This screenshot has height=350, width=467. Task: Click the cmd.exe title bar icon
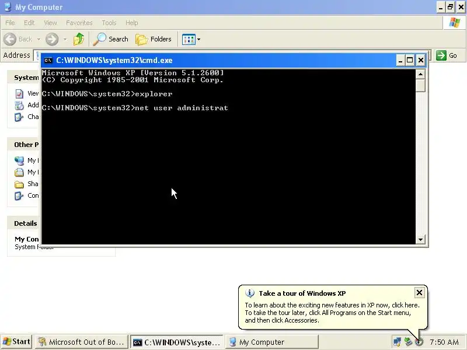[48, 61]
